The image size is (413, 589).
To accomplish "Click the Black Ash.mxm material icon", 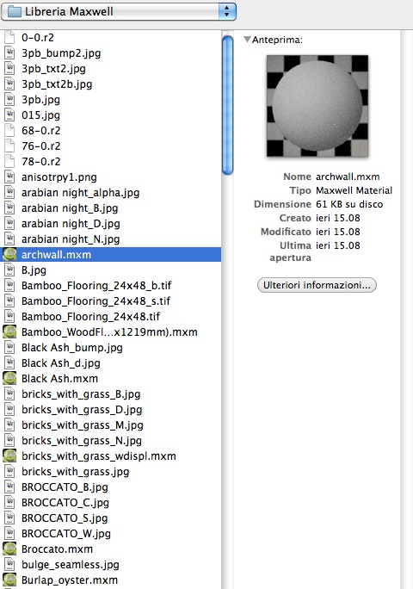I will (9, 378).
